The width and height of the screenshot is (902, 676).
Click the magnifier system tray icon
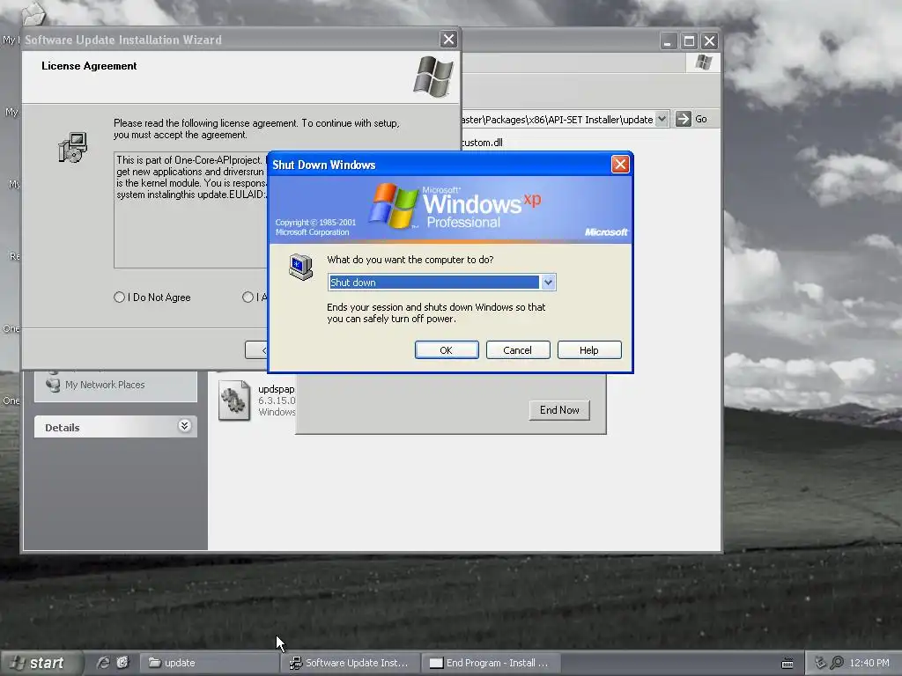[x=837, y=663]
